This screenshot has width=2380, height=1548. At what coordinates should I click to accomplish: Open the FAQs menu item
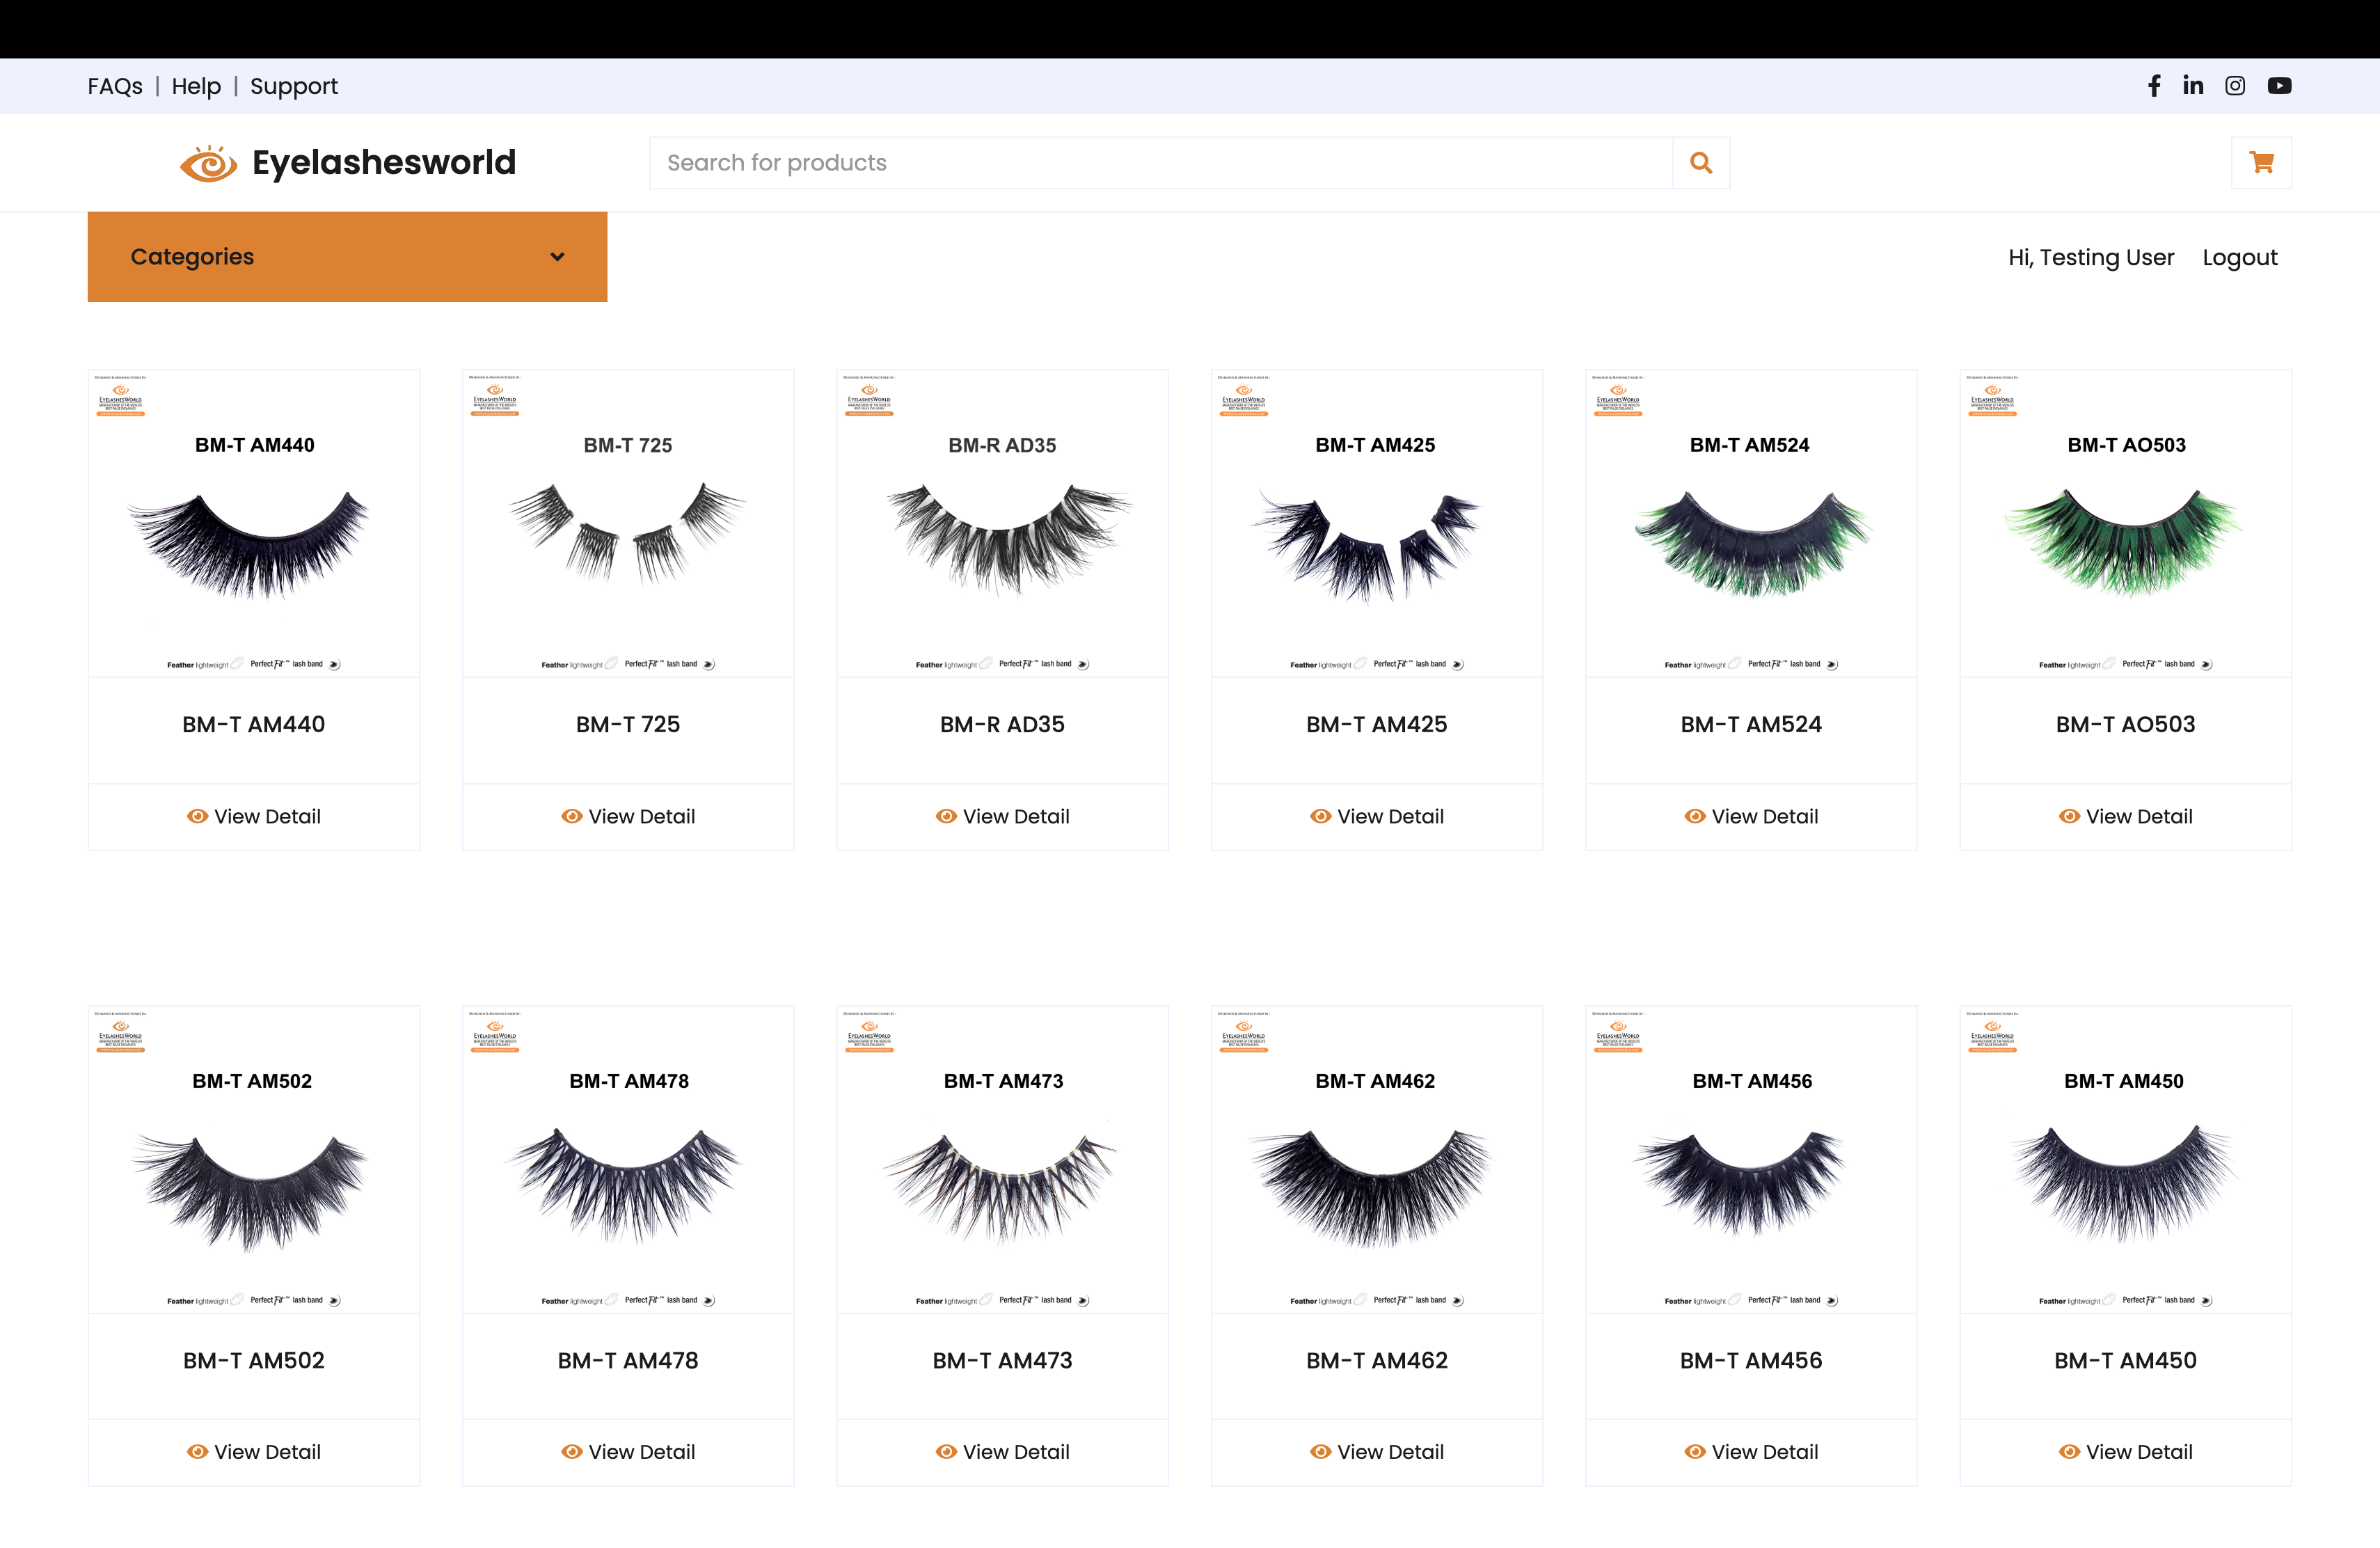pyautogui.click(x=115, y=86)
